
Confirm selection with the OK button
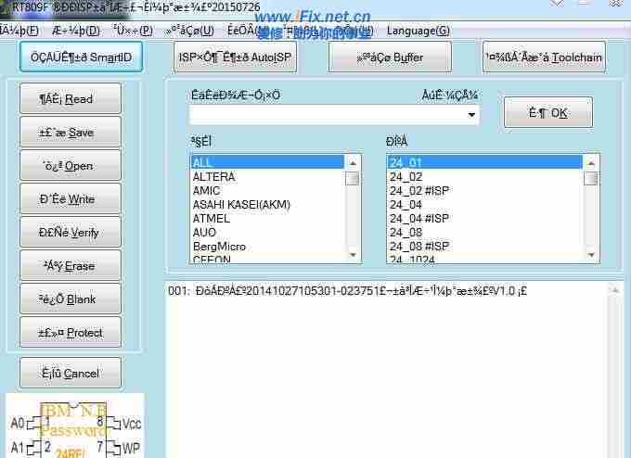point(547,113)
